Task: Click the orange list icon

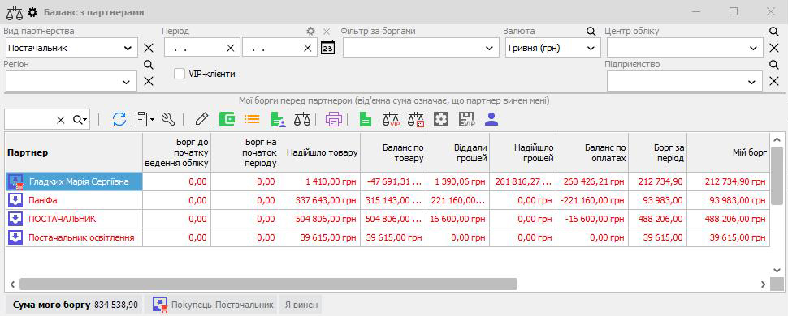Action: point(252,119)
